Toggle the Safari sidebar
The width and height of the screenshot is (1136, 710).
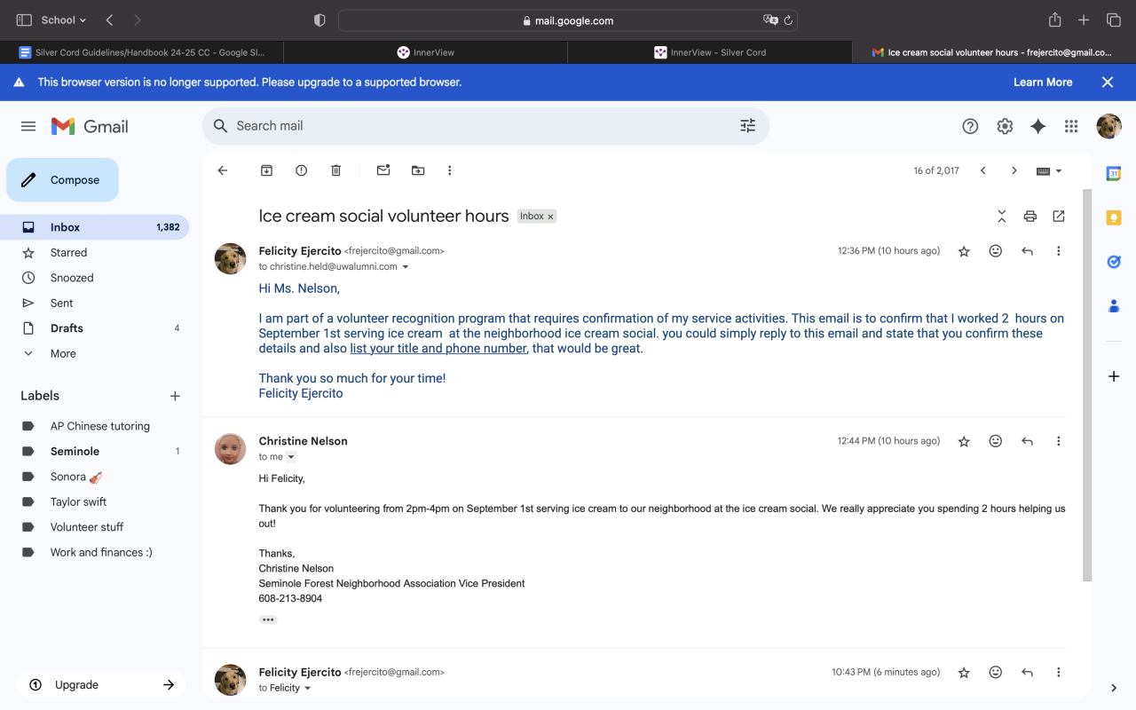tap(24, 20)
